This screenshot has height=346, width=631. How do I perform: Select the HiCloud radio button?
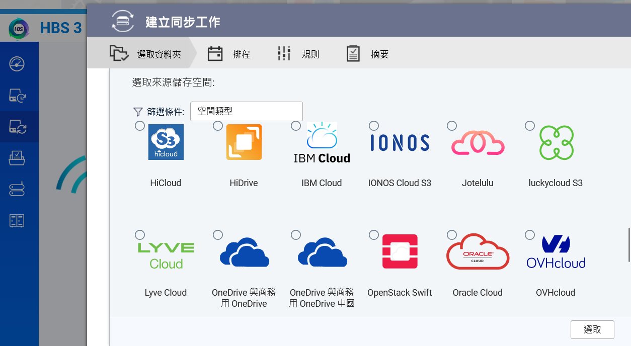(140, 126)
